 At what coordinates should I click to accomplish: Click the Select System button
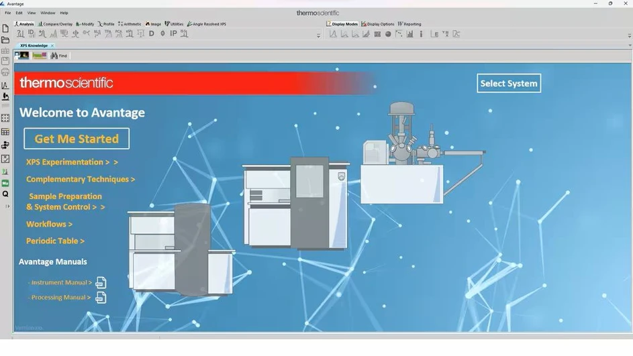508,83
